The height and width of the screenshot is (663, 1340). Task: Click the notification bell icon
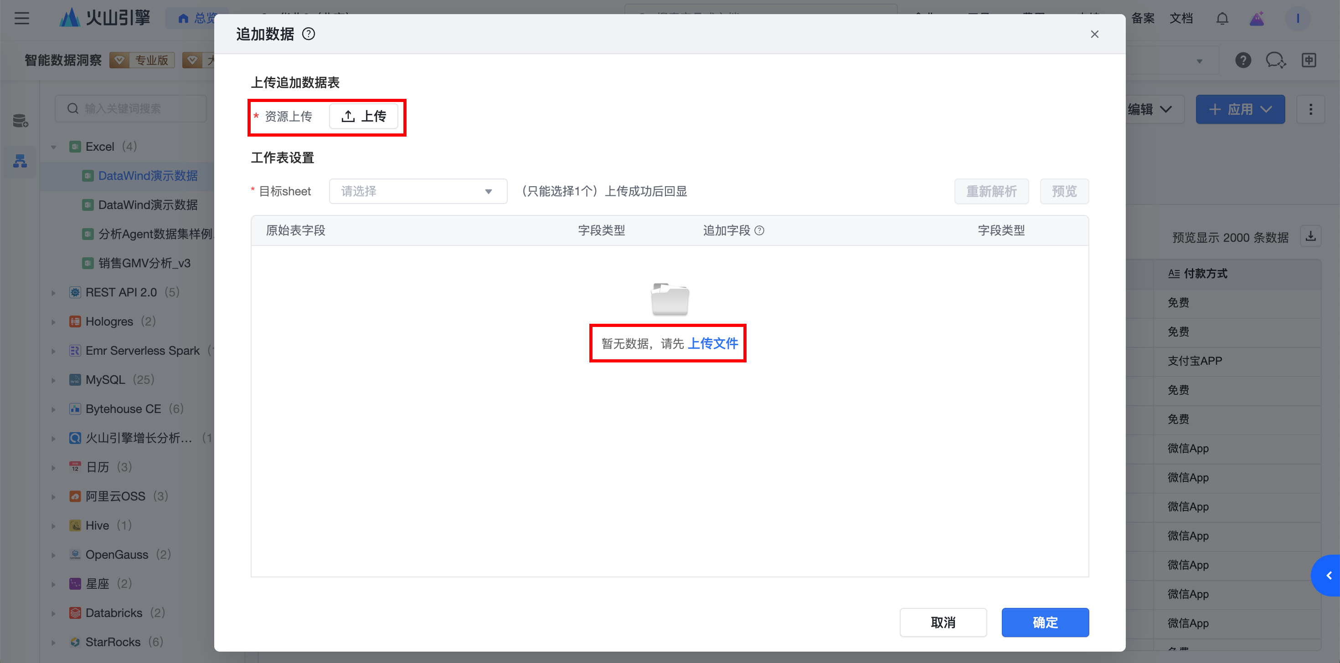pyautogui.click(x=1222, y=19)
